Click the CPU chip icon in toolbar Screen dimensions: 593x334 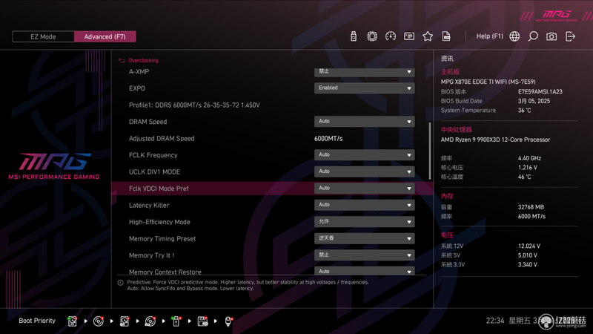tap(372, 36)
